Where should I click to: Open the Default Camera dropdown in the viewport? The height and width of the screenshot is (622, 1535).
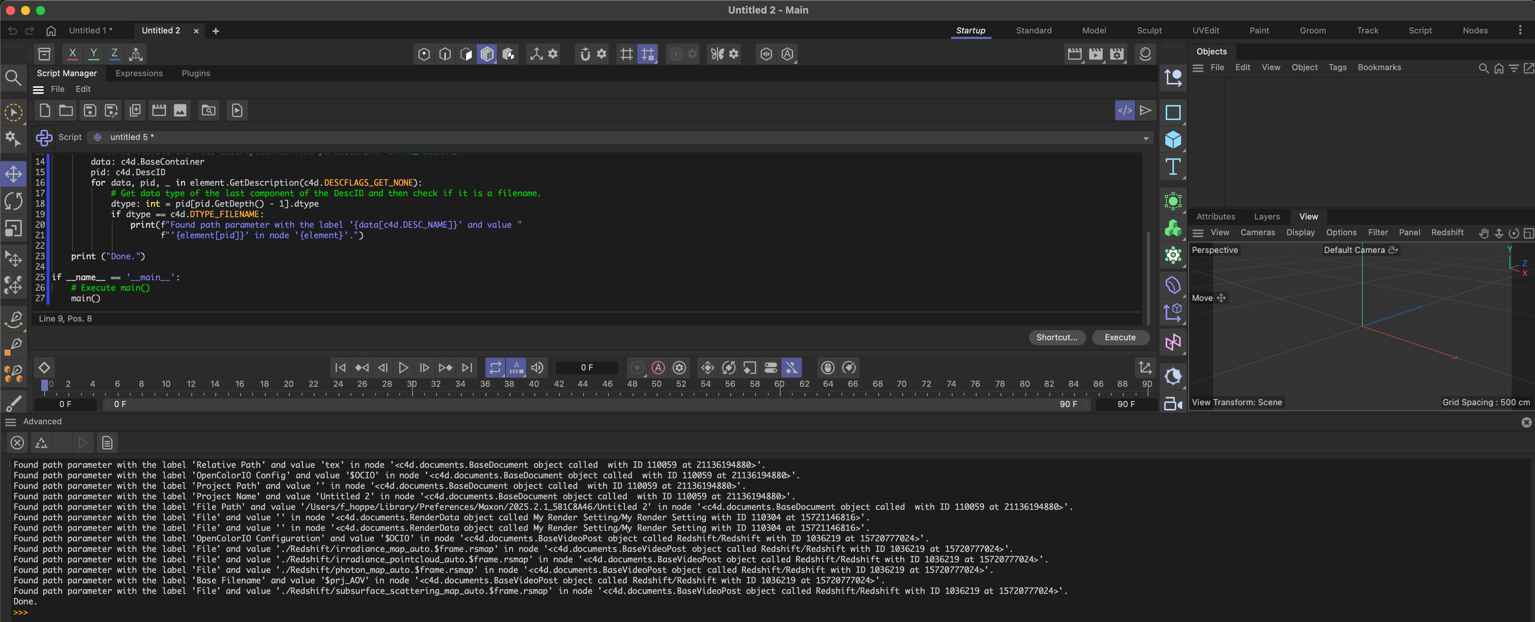pyautogui.click(x=1393, y=249)
